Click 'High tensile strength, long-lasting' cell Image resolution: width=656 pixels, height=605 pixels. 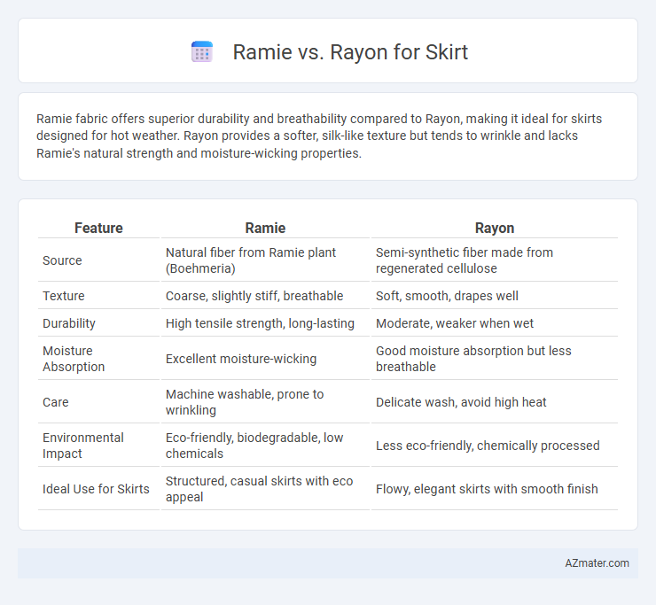pyautogui.click(x=260, y=323)
